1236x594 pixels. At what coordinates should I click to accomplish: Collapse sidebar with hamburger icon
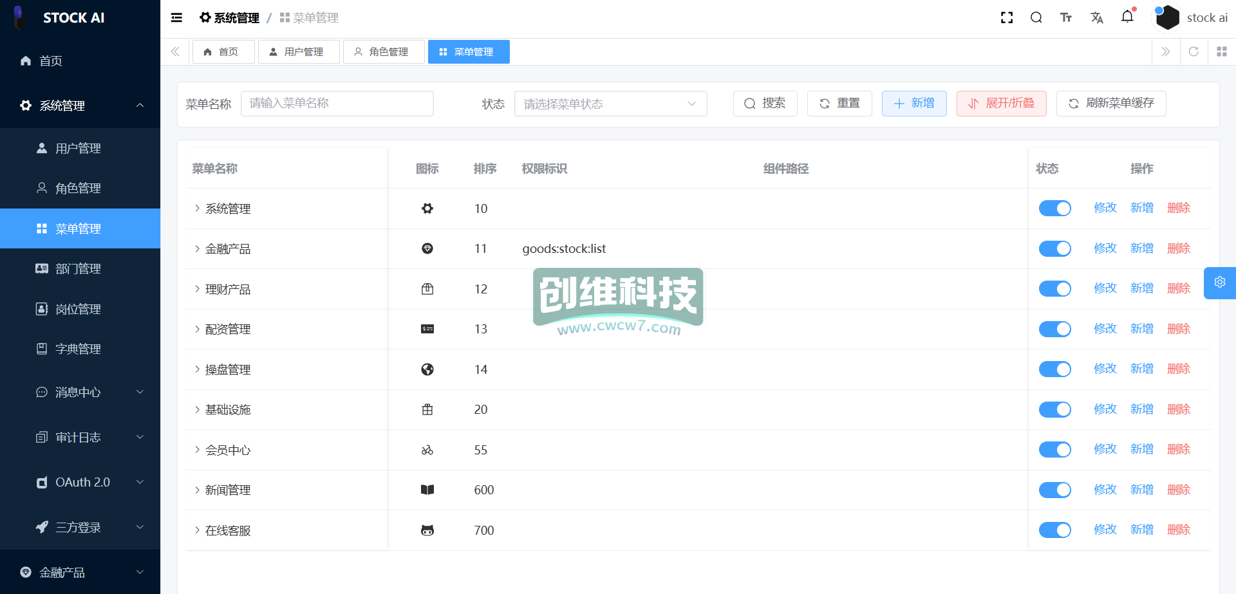(x=176, y=18)
